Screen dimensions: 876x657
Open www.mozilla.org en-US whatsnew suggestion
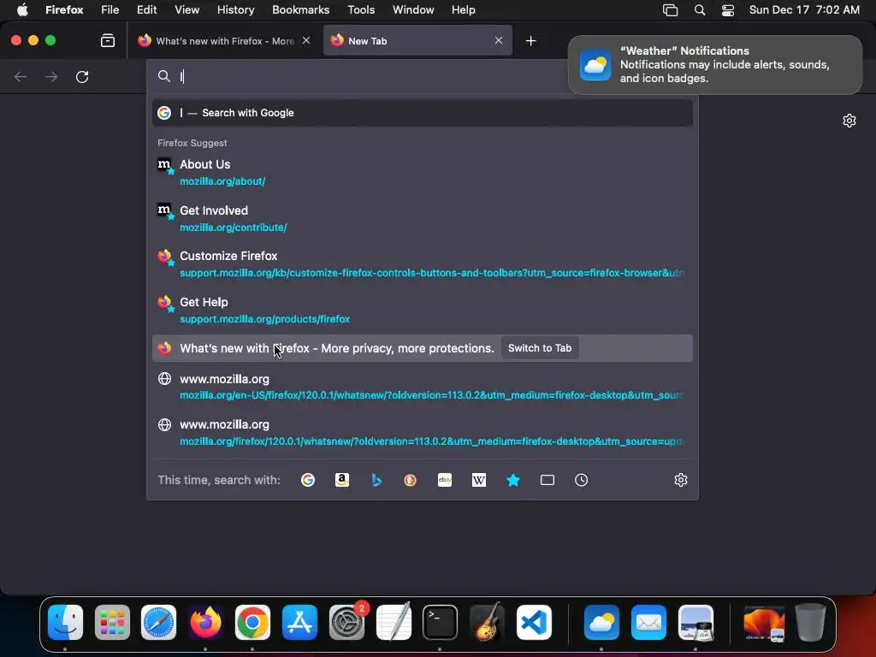[x=423, y=387]
